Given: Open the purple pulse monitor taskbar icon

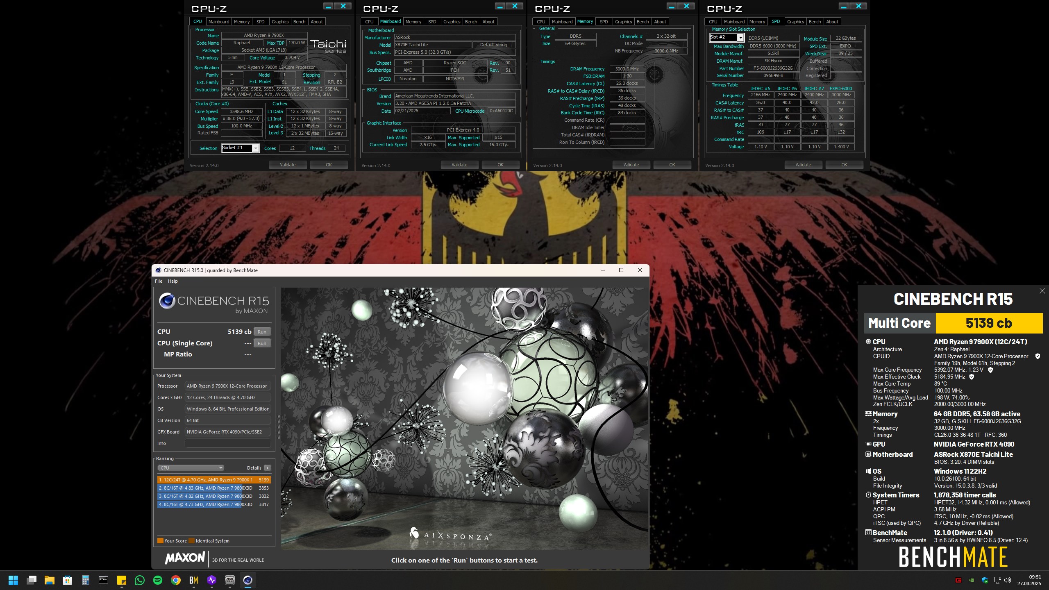Looking at the screenshot, I should [212, 580].
